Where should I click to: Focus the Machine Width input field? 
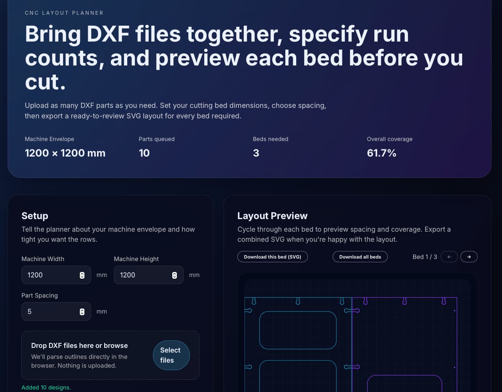56,275
